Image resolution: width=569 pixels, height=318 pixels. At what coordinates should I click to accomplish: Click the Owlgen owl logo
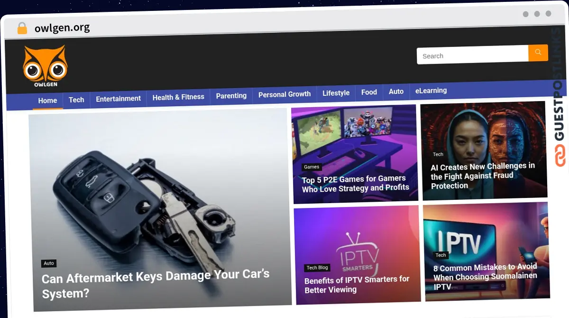(x=46, y=67)
